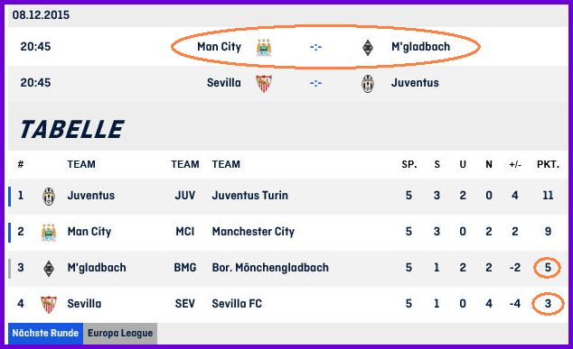Select the Europa League tab
The width and height of the screenshot is (573, 349).
coord(120,334)
